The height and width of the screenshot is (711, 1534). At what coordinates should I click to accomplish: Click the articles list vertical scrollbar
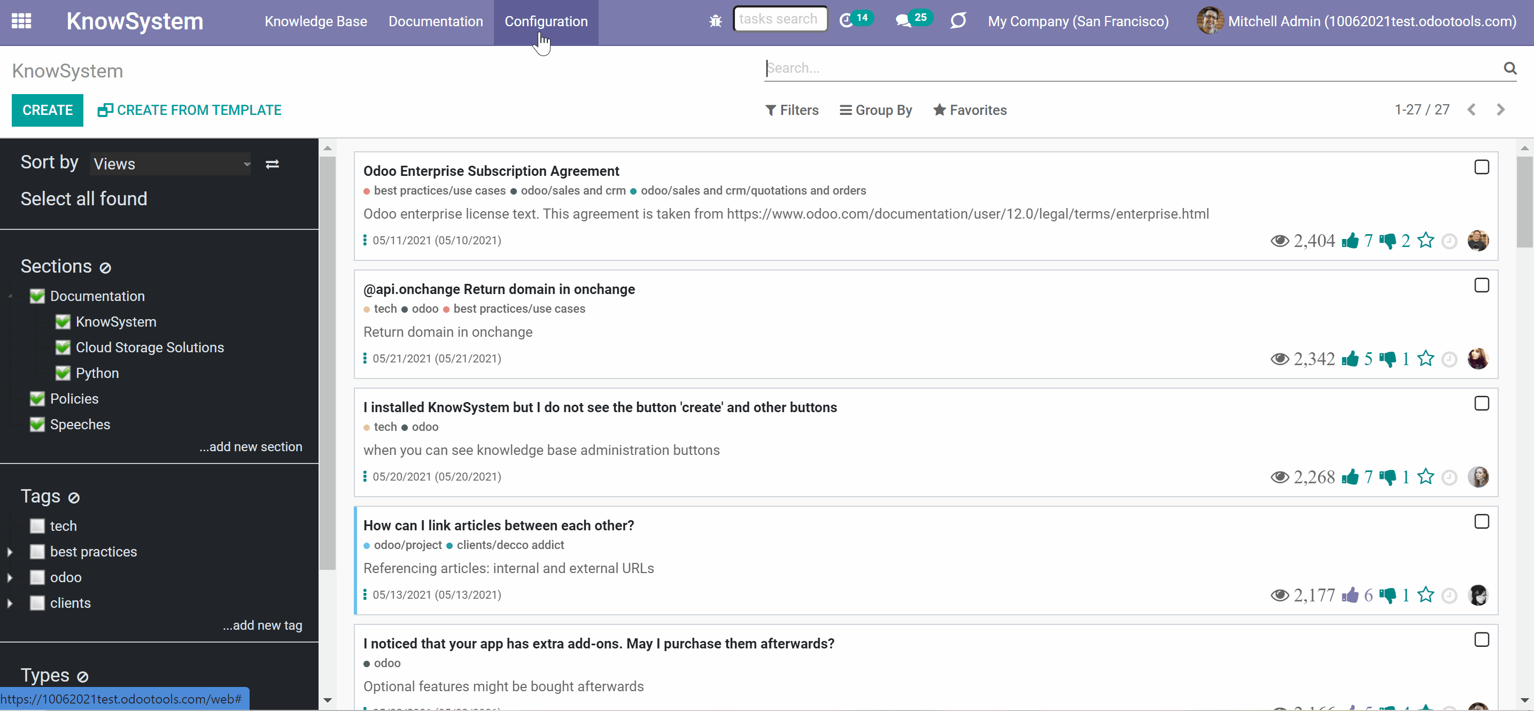[1524, 202]
